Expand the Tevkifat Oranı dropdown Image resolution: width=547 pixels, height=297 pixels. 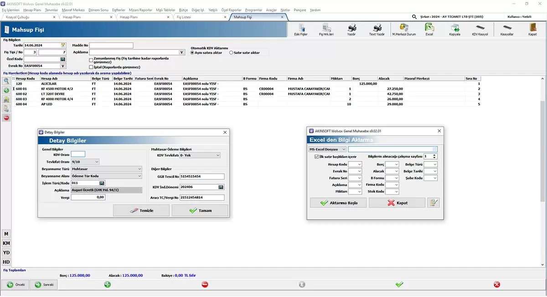point(97,161)
